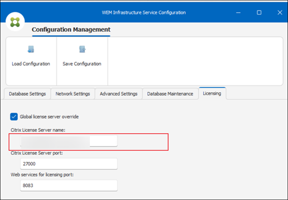Click the Citrix License Server port label
Viewport: 288px width, 200px height.
click(x=37, y=153)
